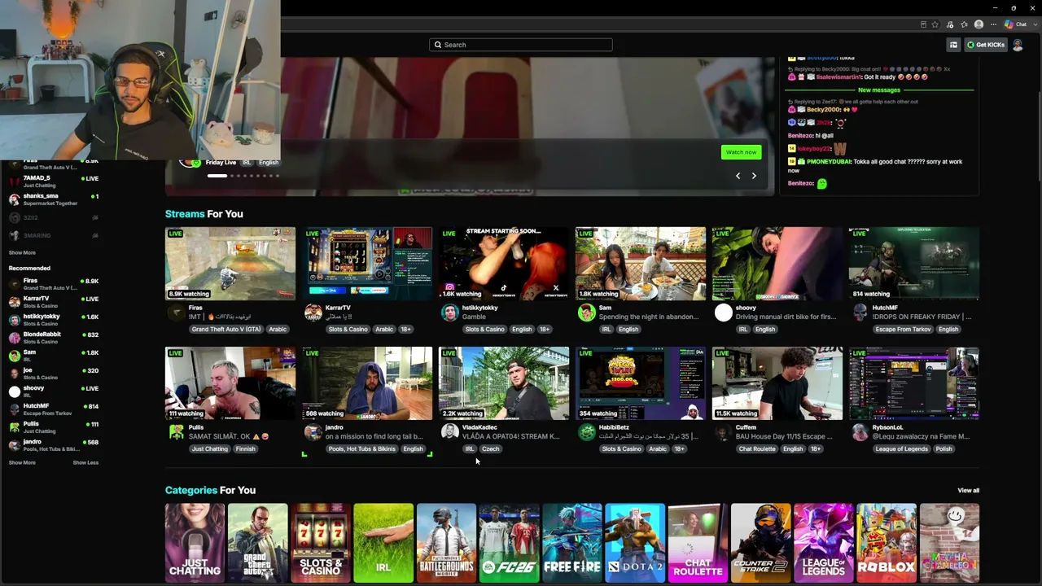Go to the next featured stream arrow
The height and width of the screenshot is (586, 1042).
coord(754,176)
